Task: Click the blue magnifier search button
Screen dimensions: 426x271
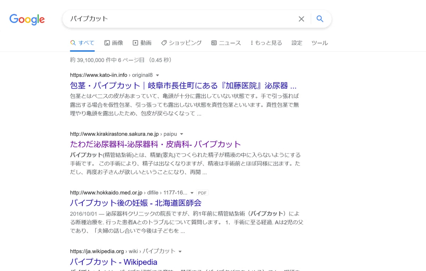Action: (320, 19)
